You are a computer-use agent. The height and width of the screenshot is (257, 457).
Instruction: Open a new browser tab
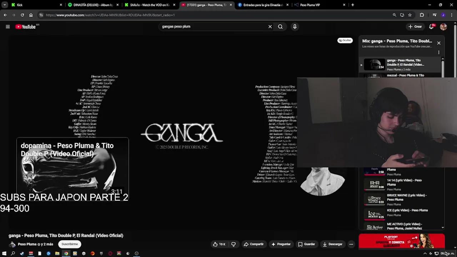pos(352,5)
